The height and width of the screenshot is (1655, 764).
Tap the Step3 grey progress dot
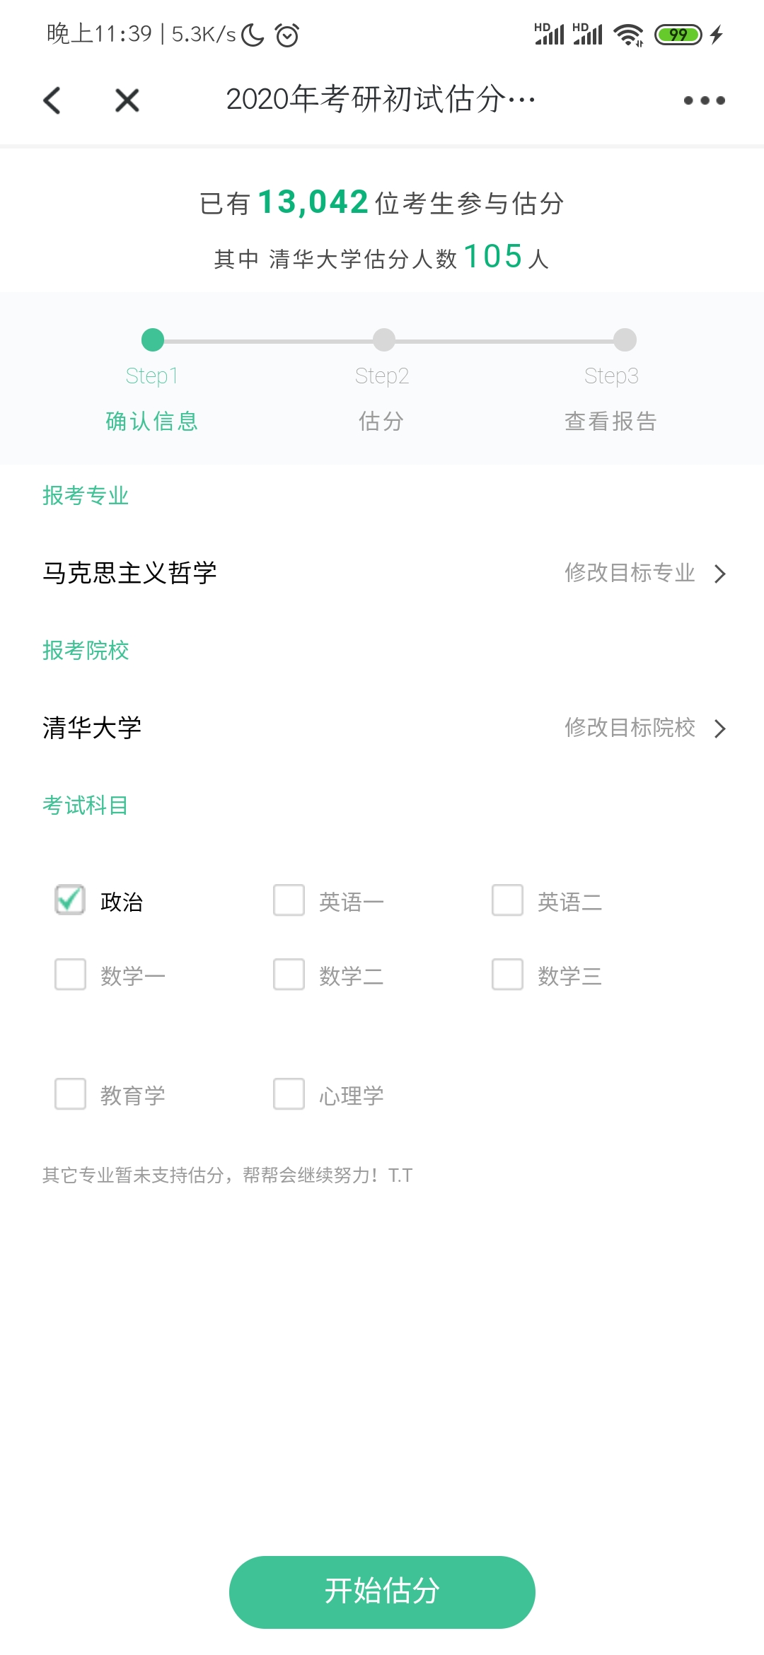click(625, 340)
